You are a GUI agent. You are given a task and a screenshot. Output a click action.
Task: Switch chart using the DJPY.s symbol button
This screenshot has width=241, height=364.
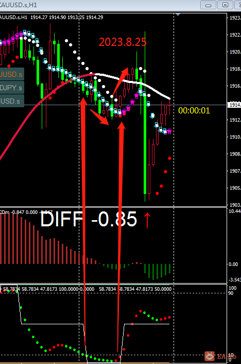tap(12, 88)
